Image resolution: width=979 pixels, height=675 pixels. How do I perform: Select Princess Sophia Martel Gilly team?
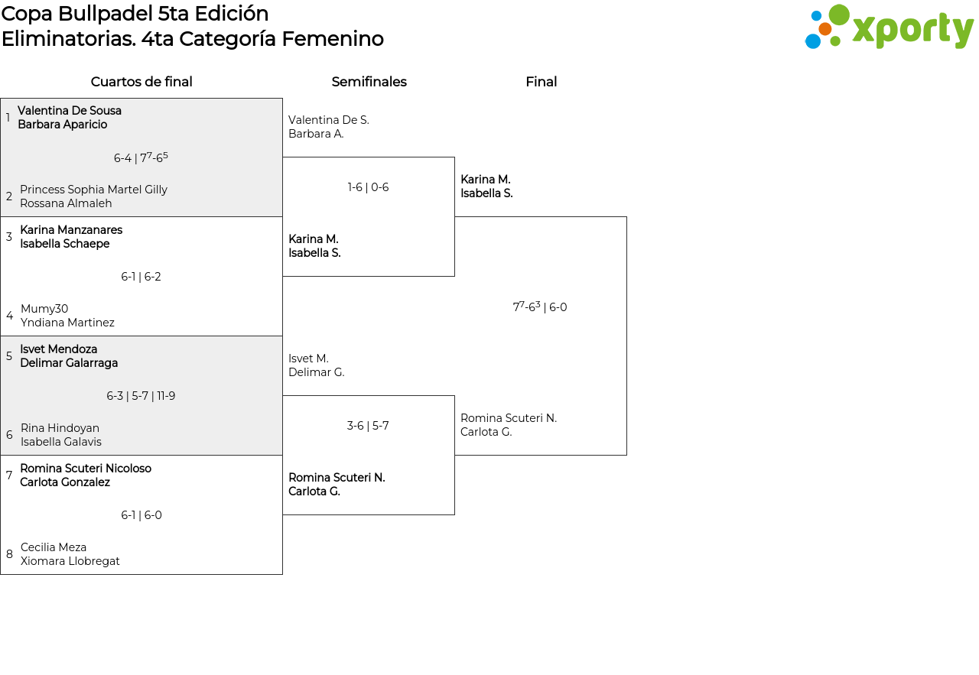click(x=93, y=196)
